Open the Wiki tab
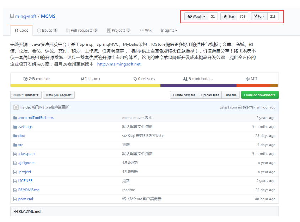This screenshot has height=222, width=300. 146,31
